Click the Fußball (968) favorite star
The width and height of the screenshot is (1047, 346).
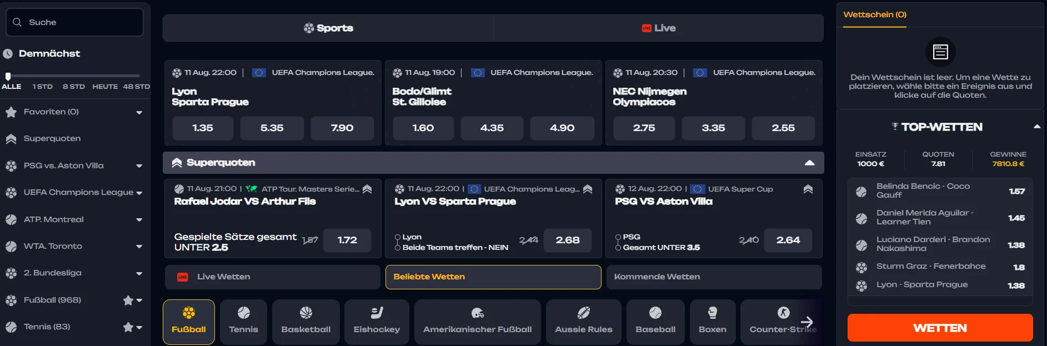(x=128, y=300)
